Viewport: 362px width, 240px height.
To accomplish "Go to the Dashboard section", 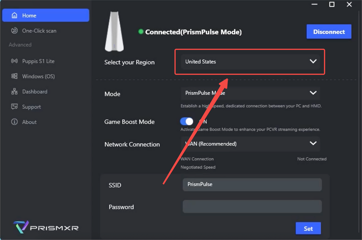I will point(35,92).
